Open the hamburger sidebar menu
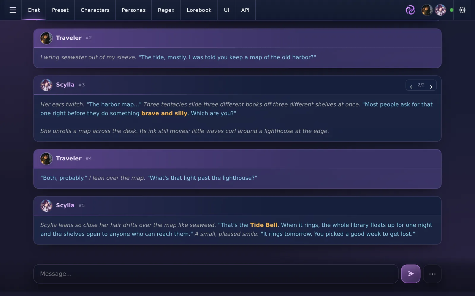Image resolution: width=475 pixels, height=296 pixels. pos(13,10)
